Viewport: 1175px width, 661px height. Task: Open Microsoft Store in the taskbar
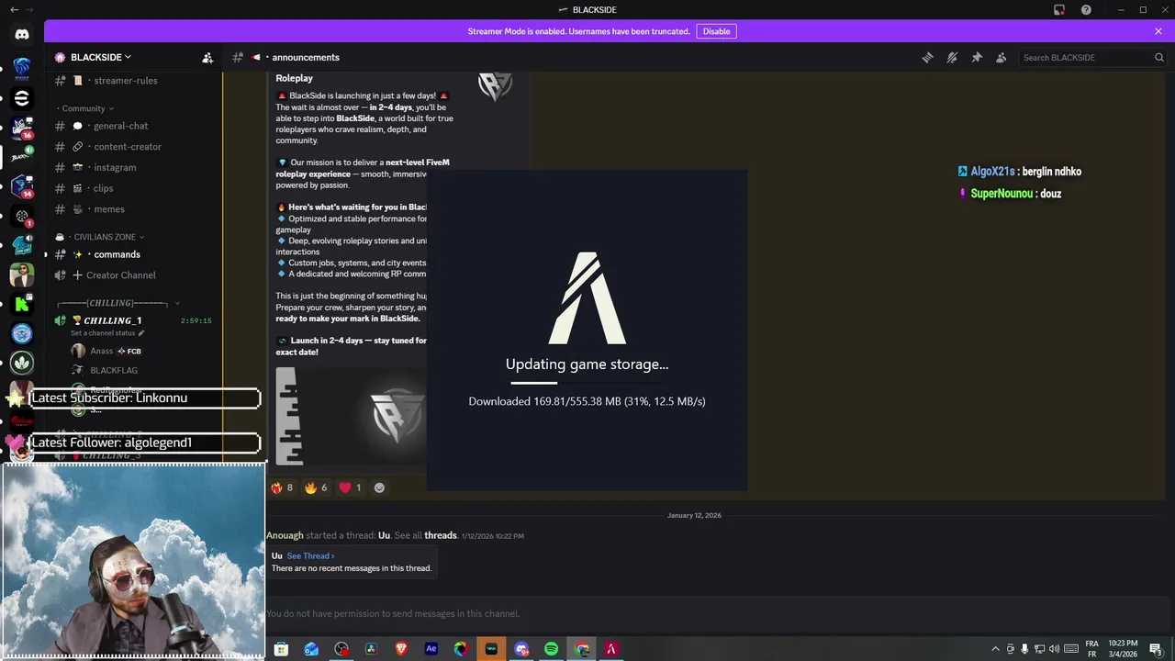pos(282,649)
